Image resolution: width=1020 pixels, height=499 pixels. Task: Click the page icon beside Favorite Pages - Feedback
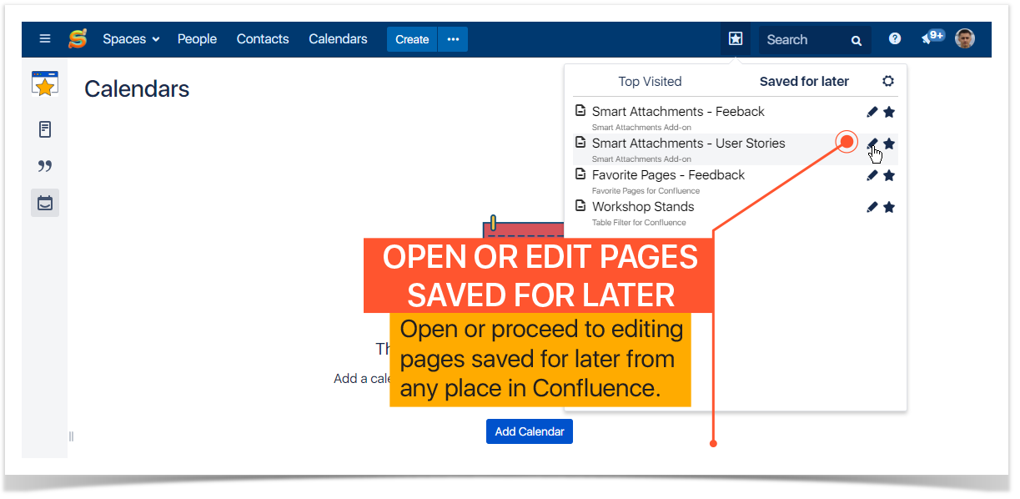point(580,174)
